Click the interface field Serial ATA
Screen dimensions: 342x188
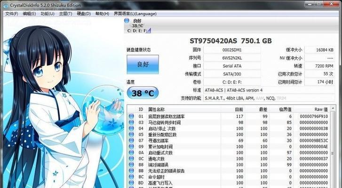(x=232, y=66)
